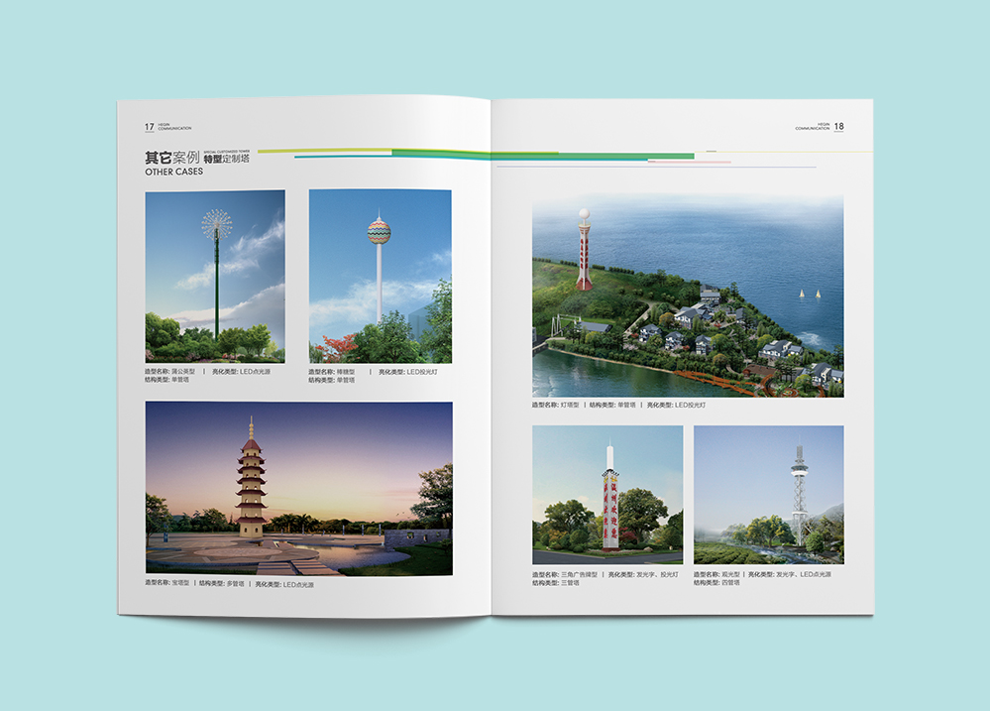Viewport: 990px width, 711px height.
Task: Click the 'OTHER CASES' heading
Action: tap(173, 172)
